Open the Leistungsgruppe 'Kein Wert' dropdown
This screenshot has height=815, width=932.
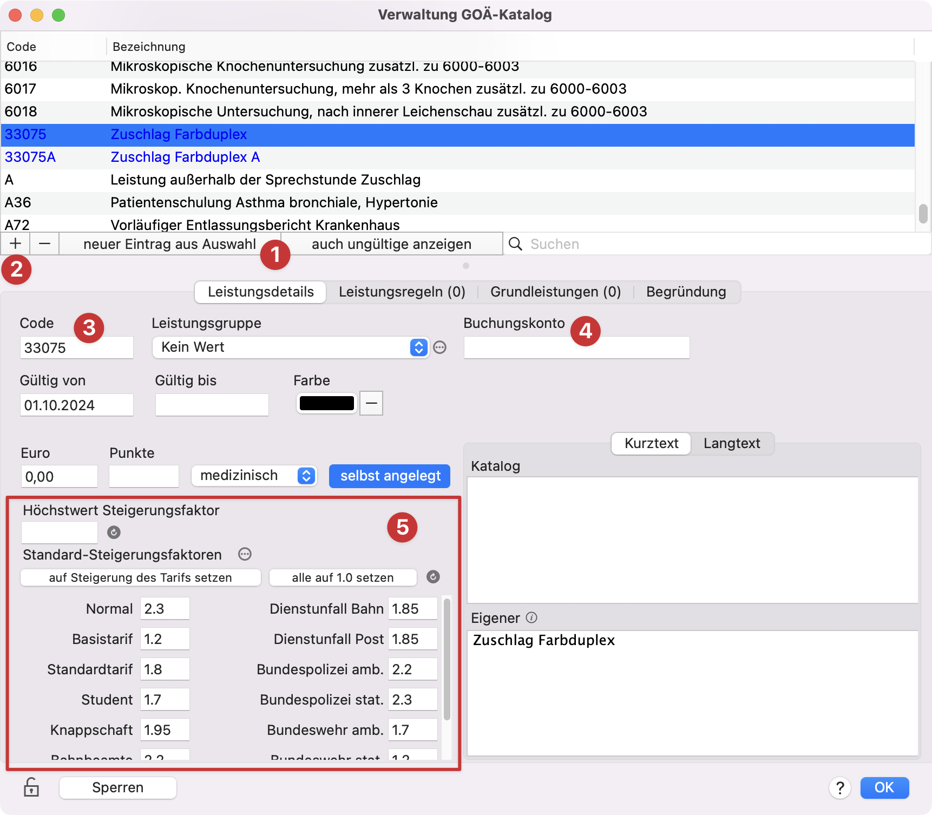coord(291,347)
